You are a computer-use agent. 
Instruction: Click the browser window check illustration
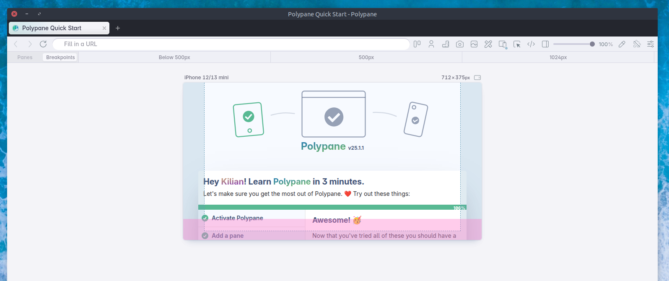(334, 114)
